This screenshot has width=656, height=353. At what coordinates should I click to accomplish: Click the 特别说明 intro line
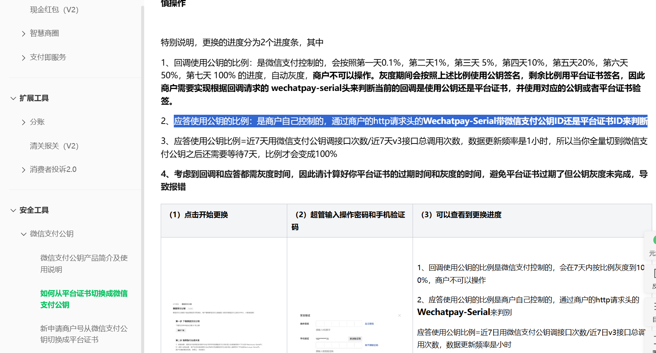tap(242, 43)
